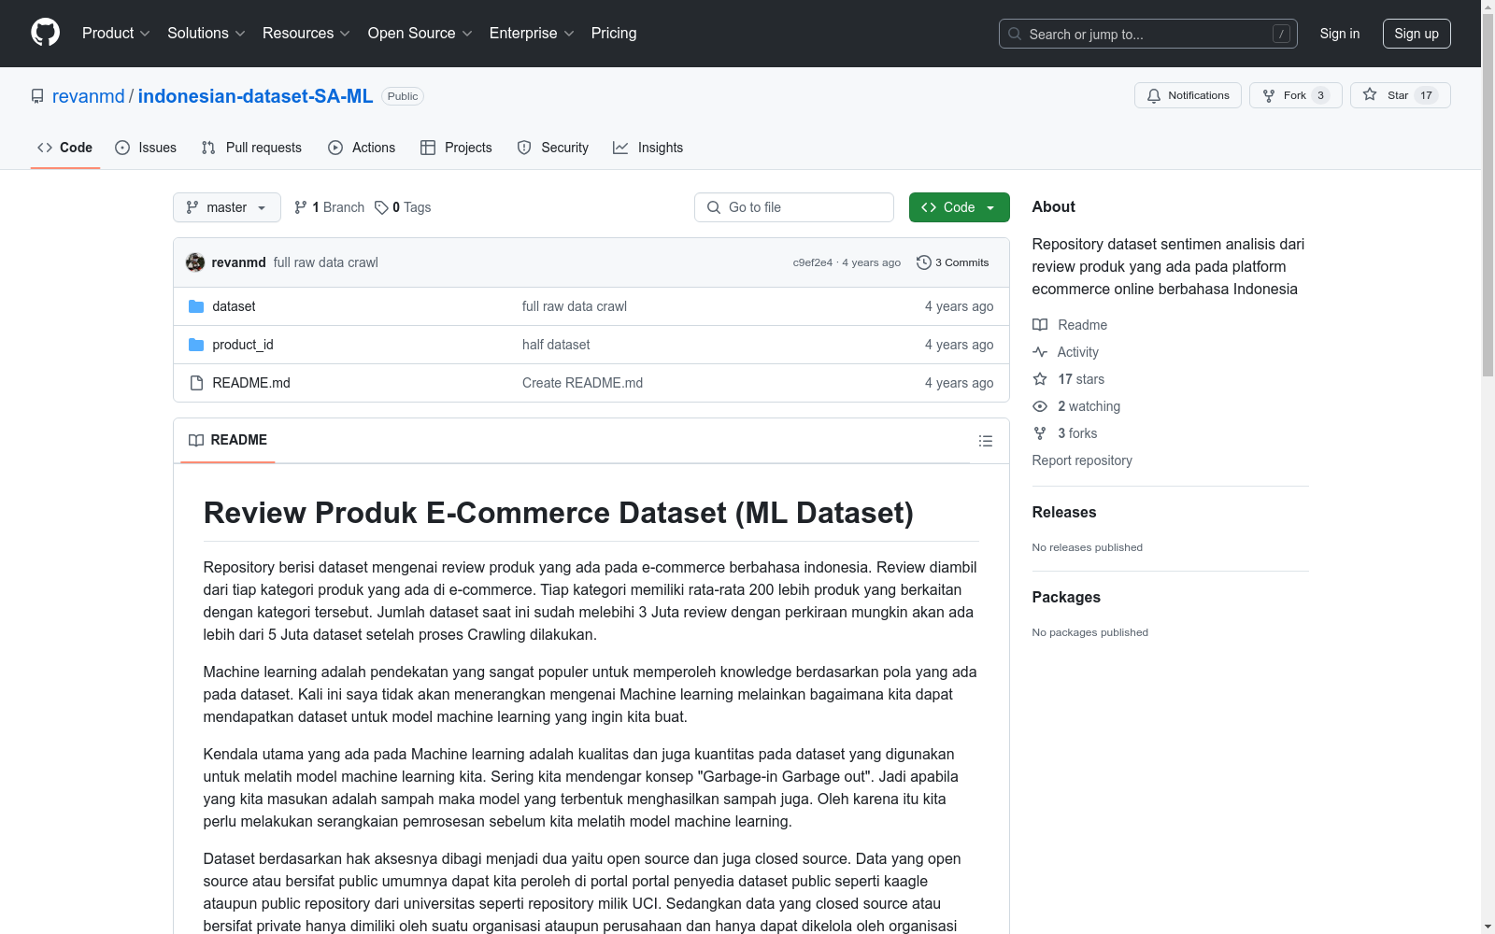Open the README outline icon

[985, 440]
